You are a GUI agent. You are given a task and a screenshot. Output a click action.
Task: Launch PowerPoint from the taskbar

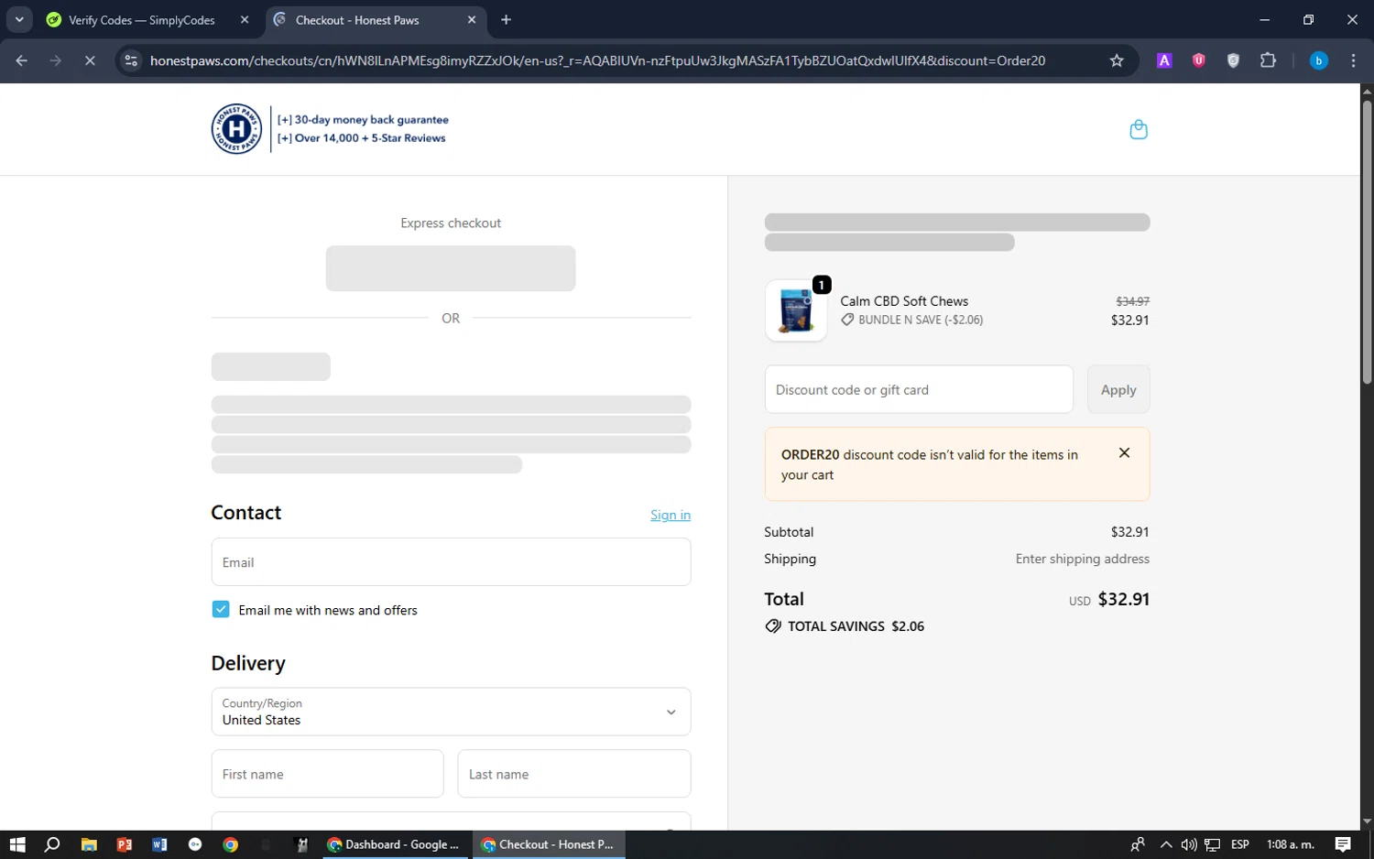(x=125, y=844)
